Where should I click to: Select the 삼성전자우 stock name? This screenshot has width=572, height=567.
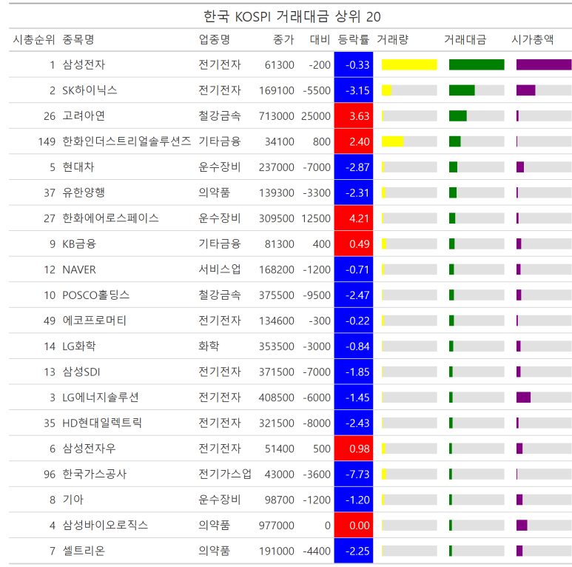tap(89, 449)
